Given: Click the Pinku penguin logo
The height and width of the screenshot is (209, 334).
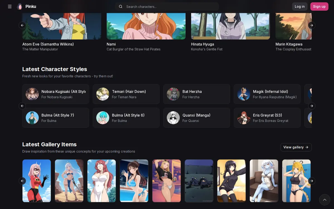Looking at the screenshot, I should point(20,6).
